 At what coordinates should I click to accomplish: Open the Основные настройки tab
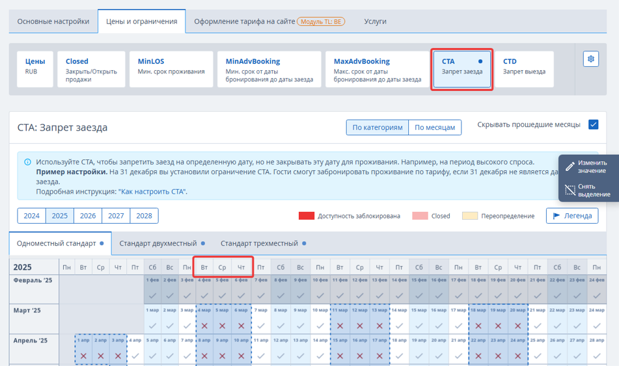(x=53, y=21)
